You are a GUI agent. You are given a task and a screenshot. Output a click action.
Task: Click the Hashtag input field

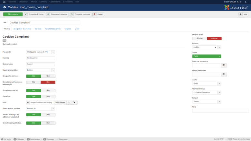(x=41, y=58)
